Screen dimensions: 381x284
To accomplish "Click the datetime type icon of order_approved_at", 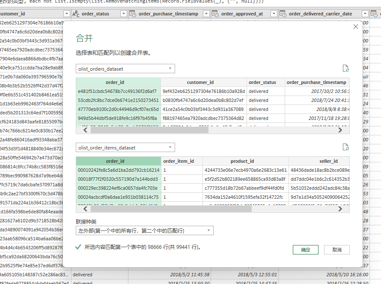I will pos(215,14).
